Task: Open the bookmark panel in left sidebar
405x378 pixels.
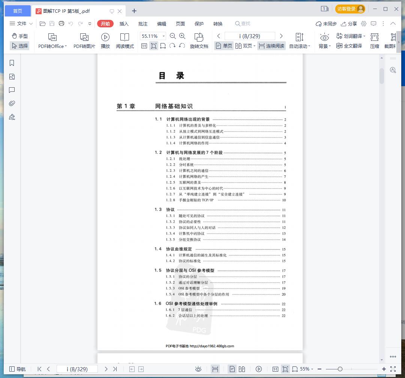Action: tap(12, 63)
